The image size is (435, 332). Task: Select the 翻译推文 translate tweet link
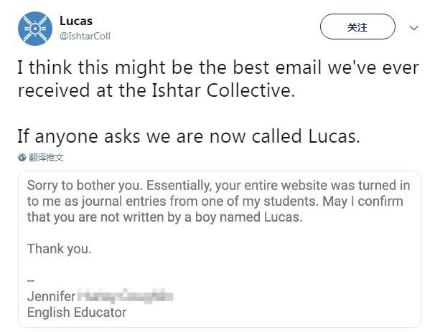tap(46, 158)
